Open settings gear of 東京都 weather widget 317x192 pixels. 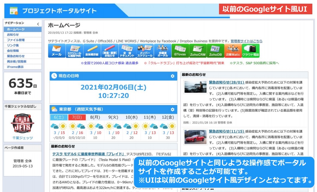click(x=172, y=109)
